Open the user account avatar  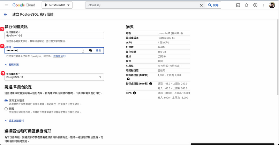point(272,5)
